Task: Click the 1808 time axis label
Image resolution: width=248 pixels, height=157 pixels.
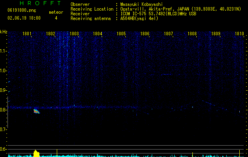Action: click(192, 34)
